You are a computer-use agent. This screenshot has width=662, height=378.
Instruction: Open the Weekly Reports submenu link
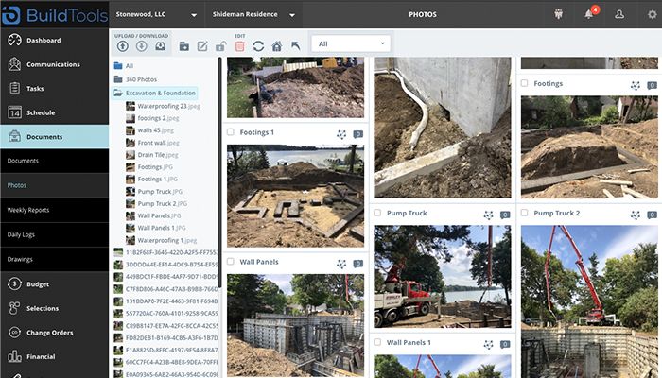pyautogui.click(x=55, y=210)
